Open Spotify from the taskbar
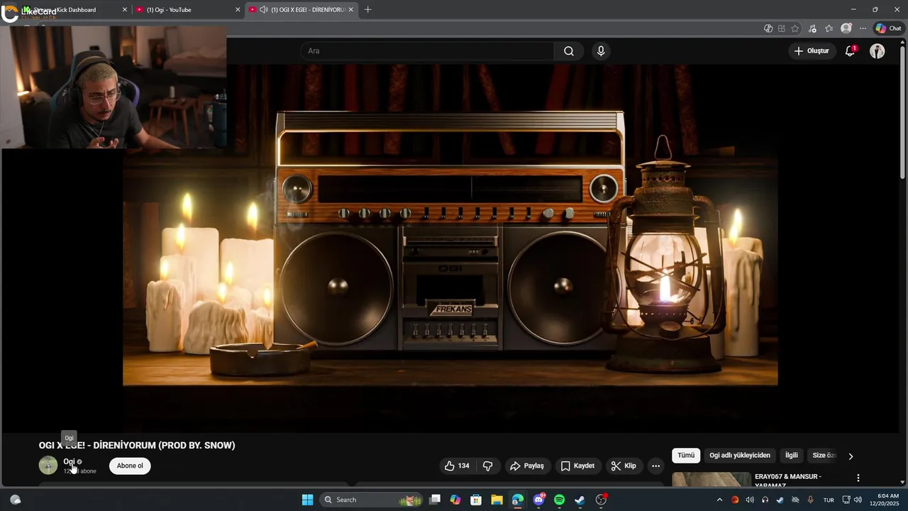 click(559, 500)
